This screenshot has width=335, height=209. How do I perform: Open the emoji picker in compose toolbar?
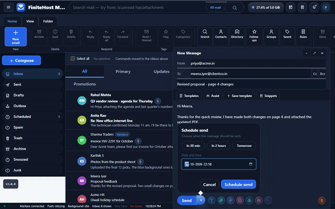point(240,200)
